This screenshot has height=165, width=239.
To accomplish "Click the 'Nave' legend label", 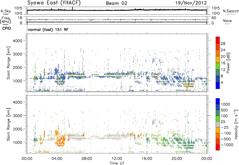I will [227, 21].
